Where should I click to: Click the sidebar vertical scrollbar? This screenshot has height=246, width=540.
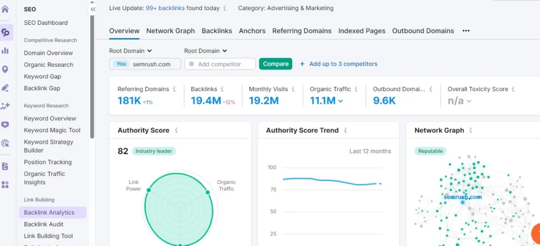92,77
